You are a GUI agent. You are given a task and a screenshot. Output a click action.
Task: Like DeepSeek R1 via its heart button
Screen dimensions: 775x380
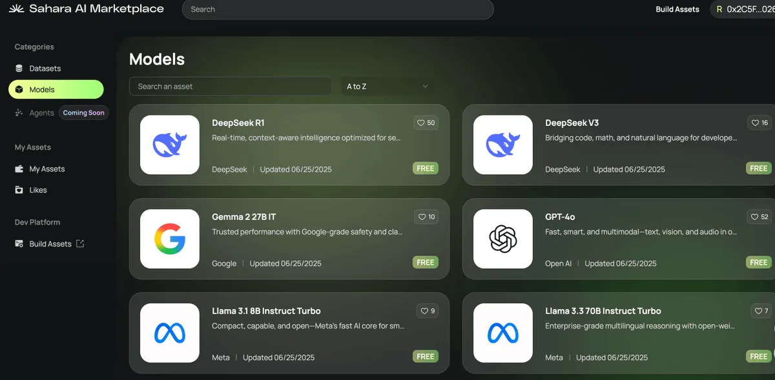(426, 123)
